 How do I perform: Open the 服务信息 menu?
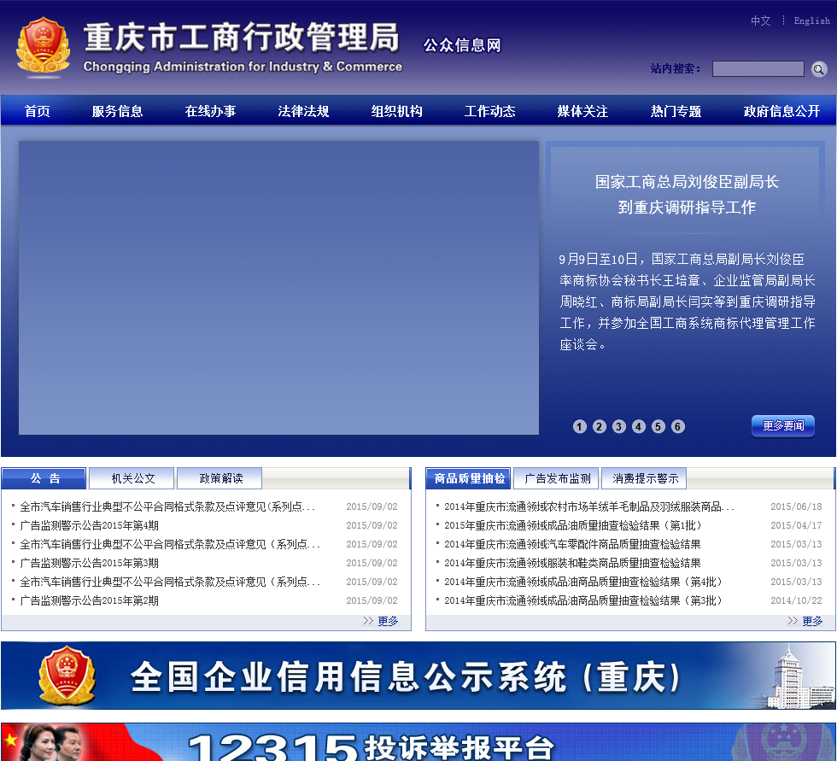point(118,111)
